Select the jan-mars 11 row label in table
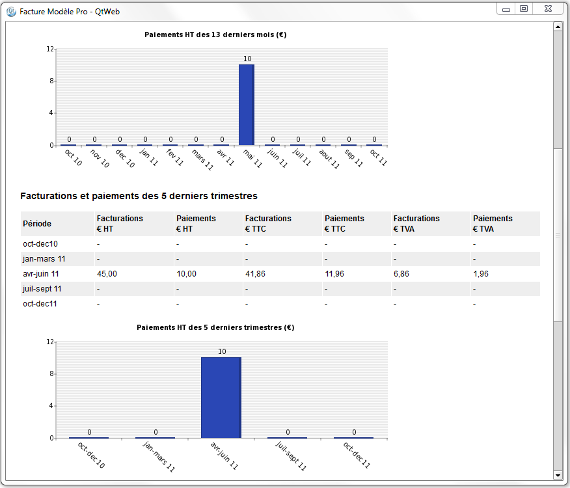Screen dimensions: 570x488 point(44,259)
